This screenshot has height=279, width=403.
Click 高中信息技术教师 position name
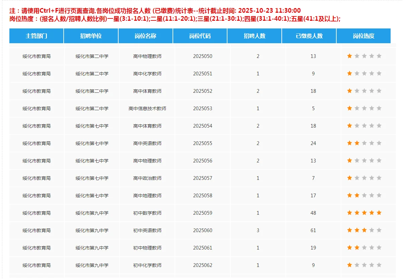[x=147, y=109]
